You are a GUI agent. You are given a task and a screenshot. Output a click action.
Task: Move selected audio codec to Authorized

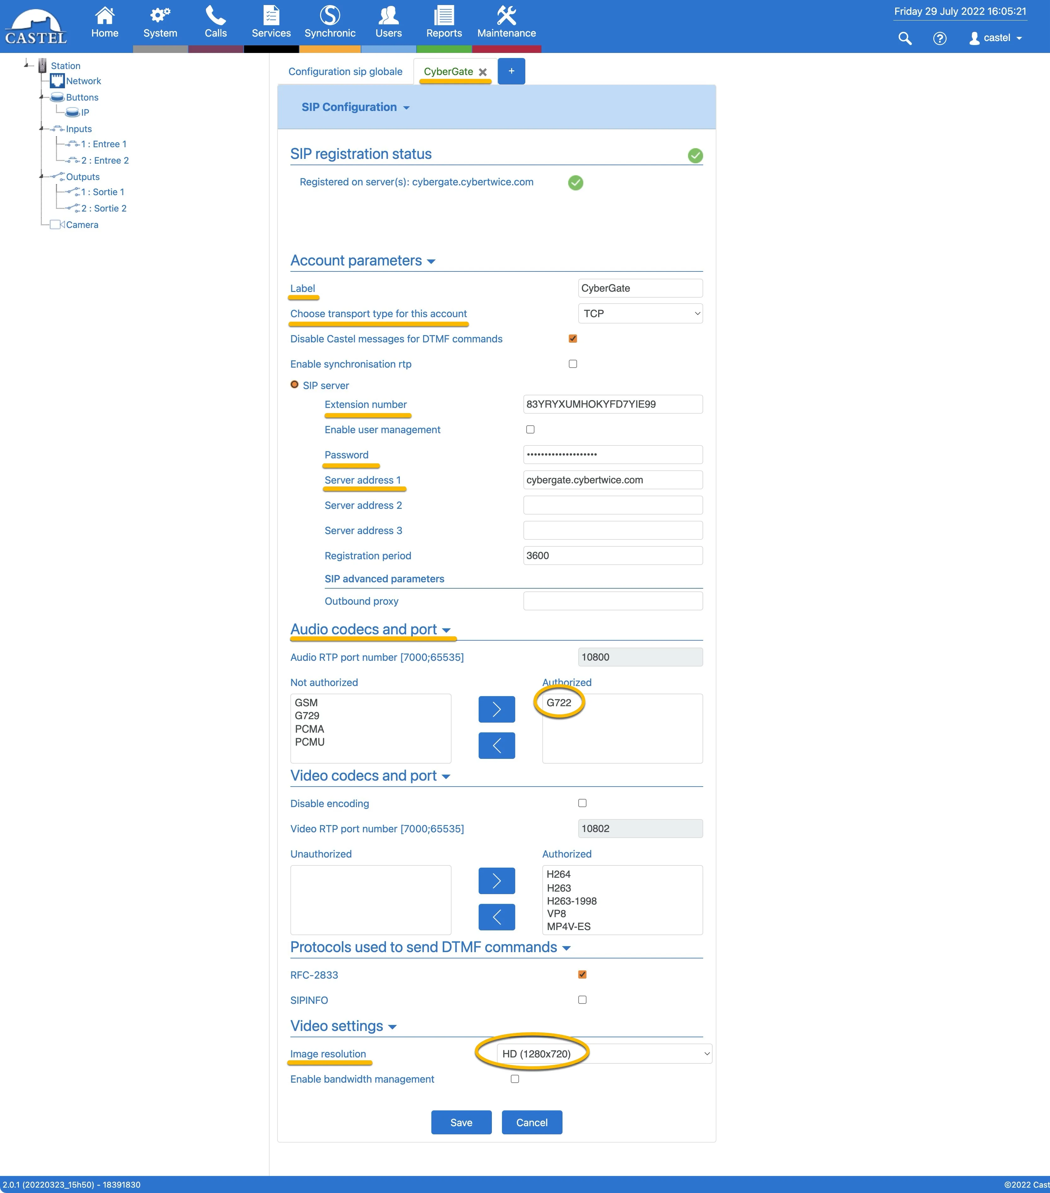point(497,709)
